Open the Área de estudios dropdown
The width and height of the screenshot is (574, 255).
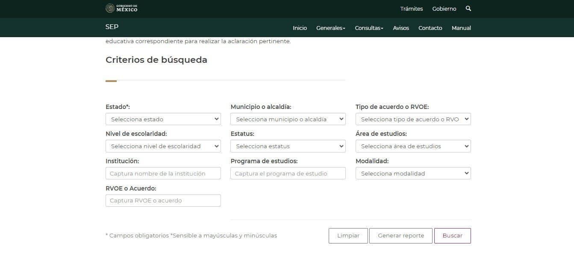(413, 146)
